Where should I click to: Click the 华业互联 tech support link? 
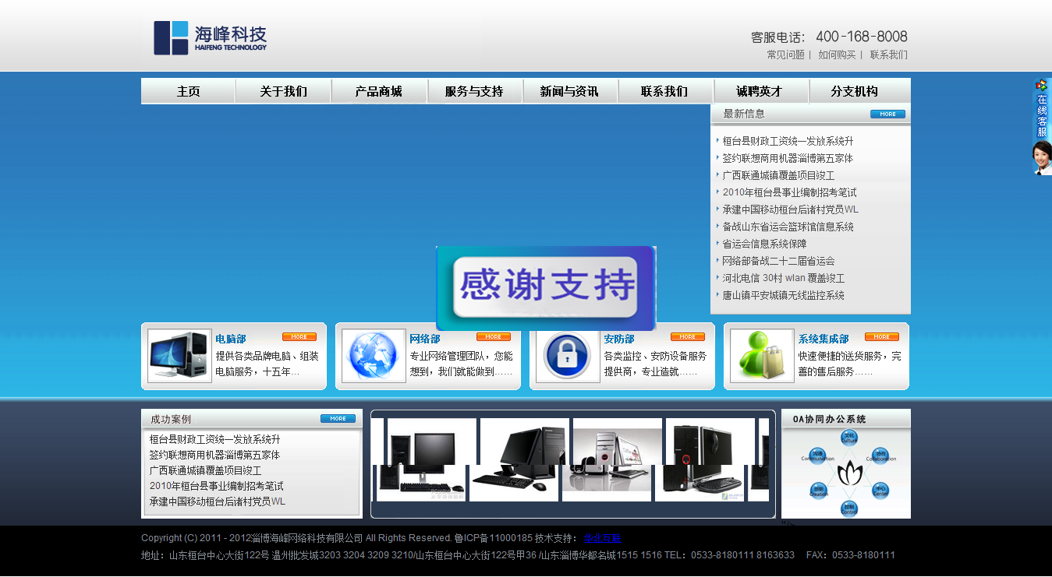click(x=603, y=538)
